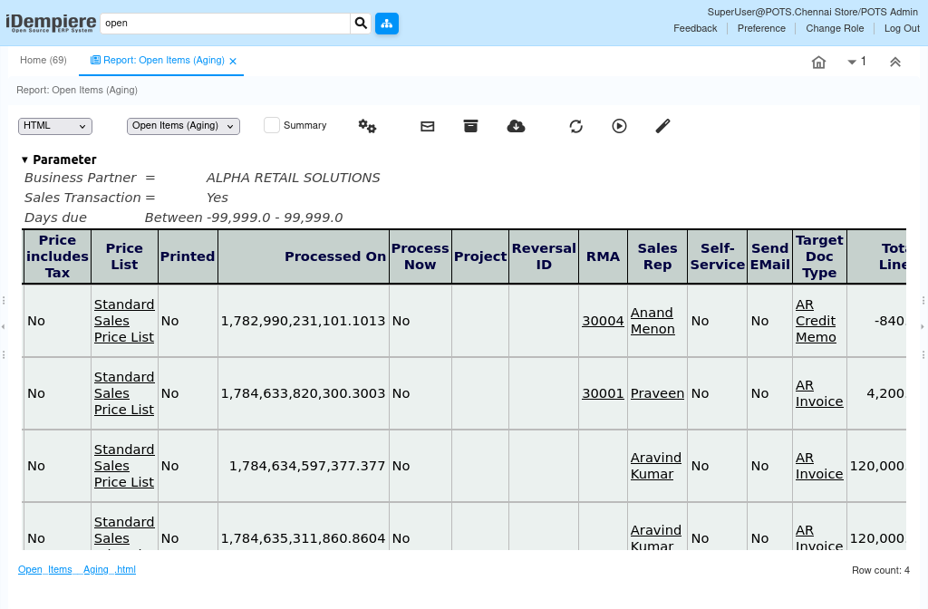Open the report customization gears icon

[367, 126]
